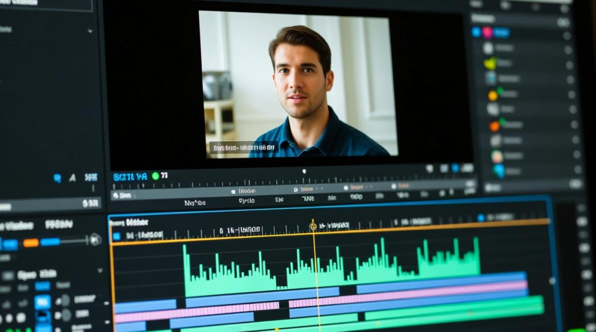
Task: Select the magenta circle icon in the top list row
Action: coord(487,32)
